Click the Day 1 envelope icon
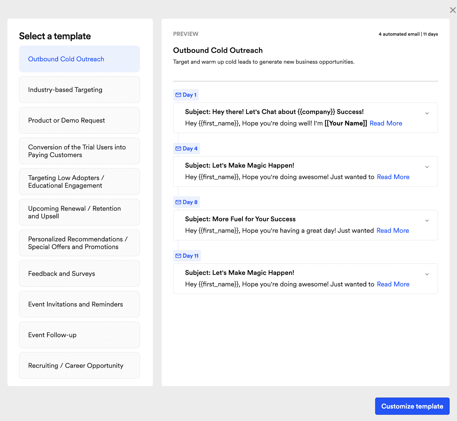The image size is (457, 421). click(x=178, y=95)
